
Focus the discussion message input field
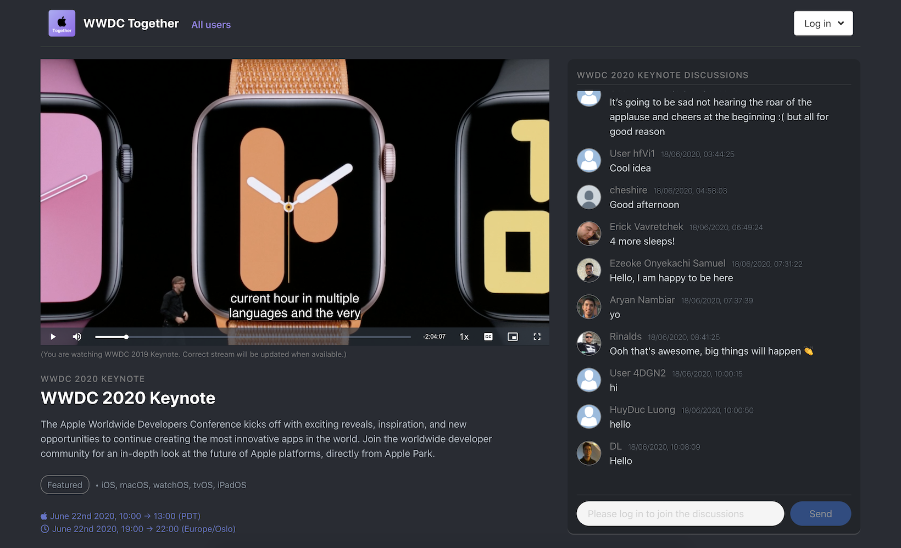pos(680,514)
